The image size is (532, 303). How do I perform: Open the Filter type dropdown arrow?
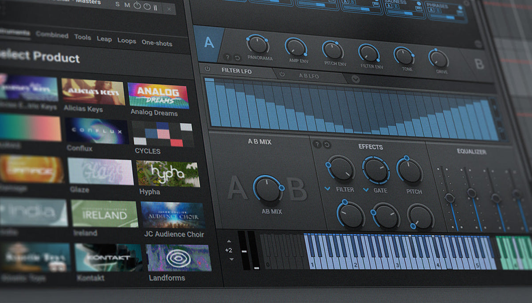(327, 189)
